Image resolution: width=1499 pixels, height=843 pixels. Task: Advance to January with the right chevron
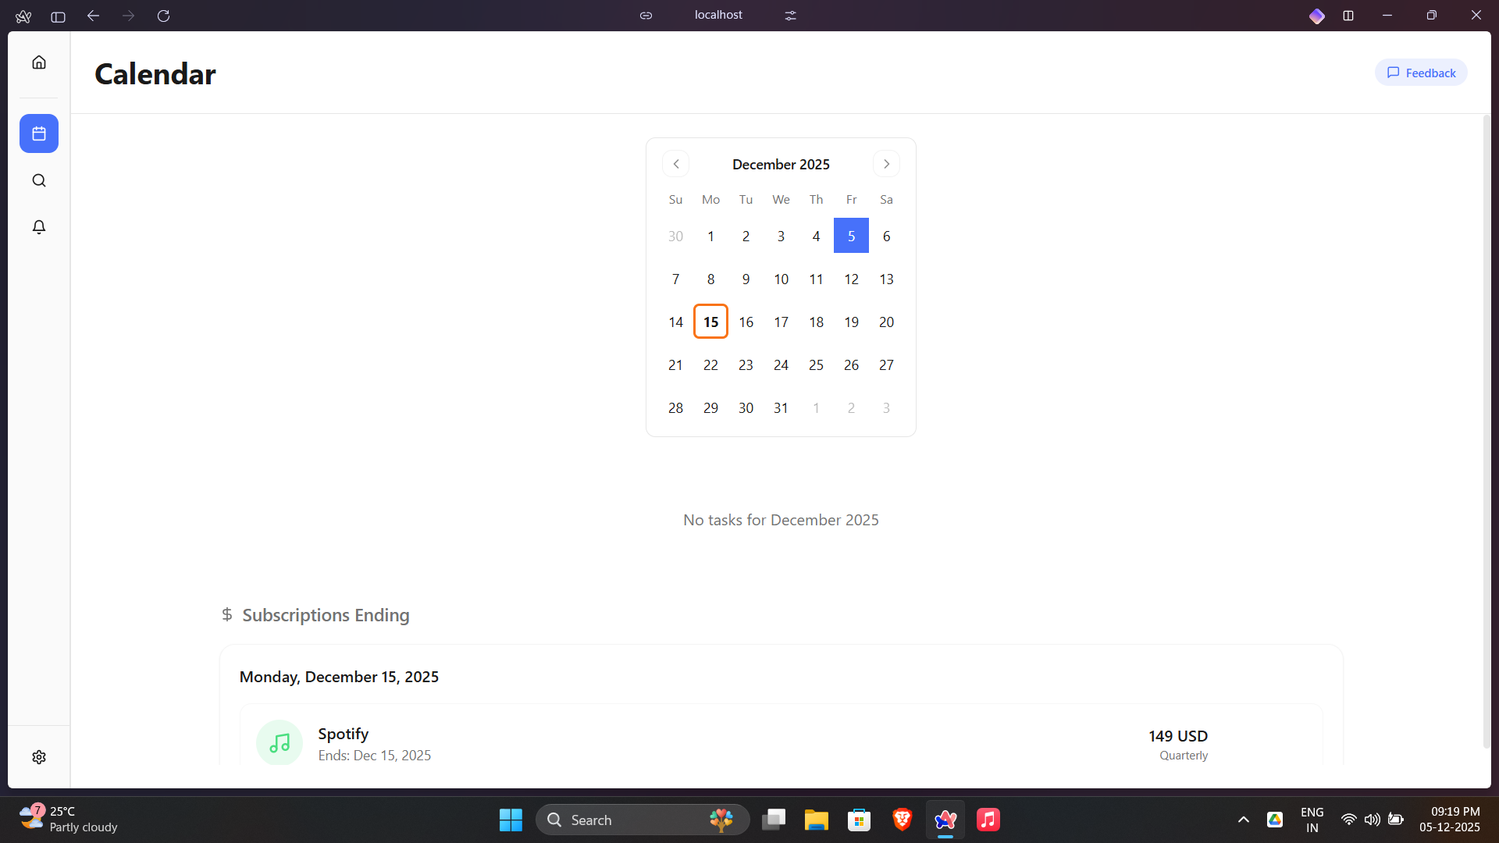pyautogui.click(x=886, y=163)
